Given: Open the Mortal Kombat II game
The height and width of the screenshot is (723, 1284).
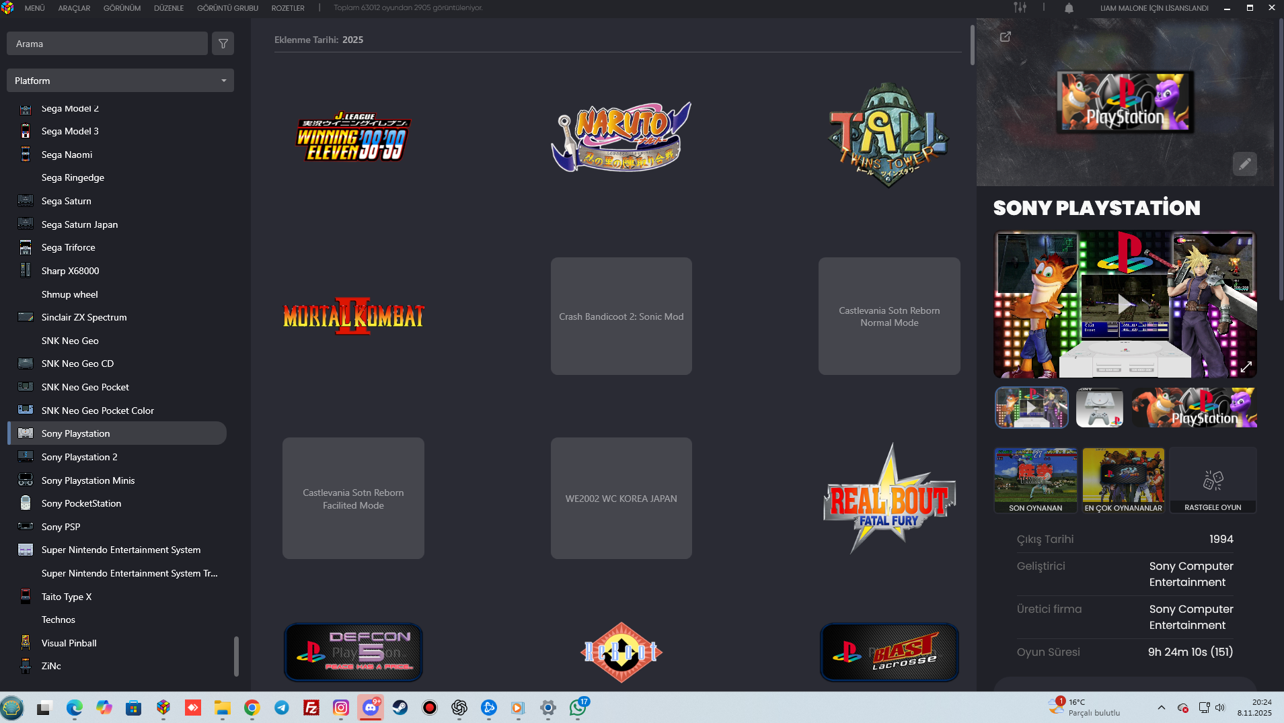Looking at the screenshot, I should coord(353,316).
